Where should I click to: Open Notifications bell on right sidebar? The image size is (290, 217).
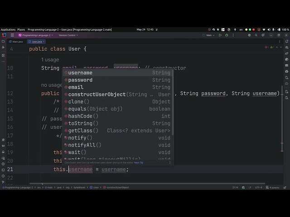[287, 42]
